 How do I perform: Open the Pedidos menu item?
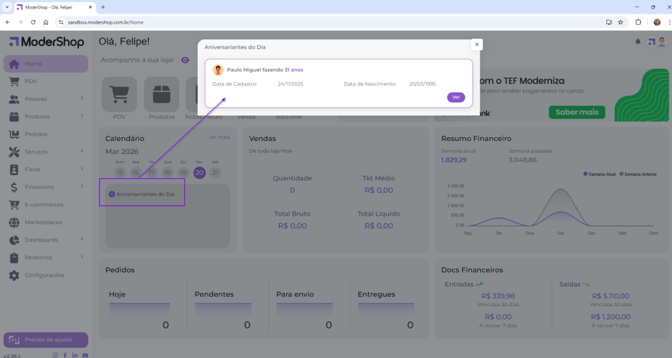36,134
